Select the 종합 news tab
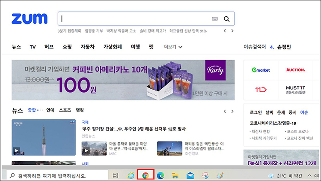This screenshot has width=321, height=181. 32,110
